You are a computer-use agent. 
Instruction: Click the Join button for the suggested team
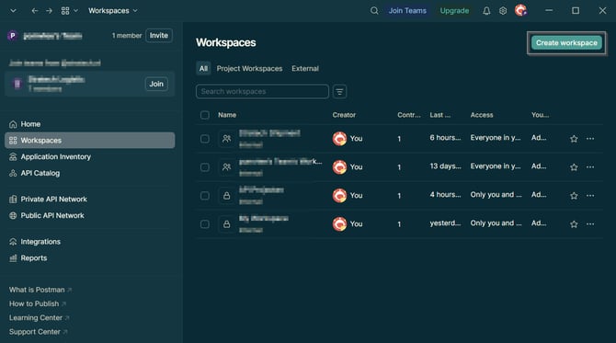tap(156, 84)
